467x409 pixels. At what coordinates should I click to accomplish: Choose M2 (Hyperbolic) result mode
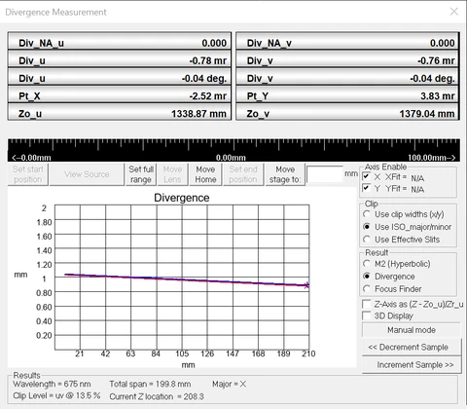[x=367, y=264]
